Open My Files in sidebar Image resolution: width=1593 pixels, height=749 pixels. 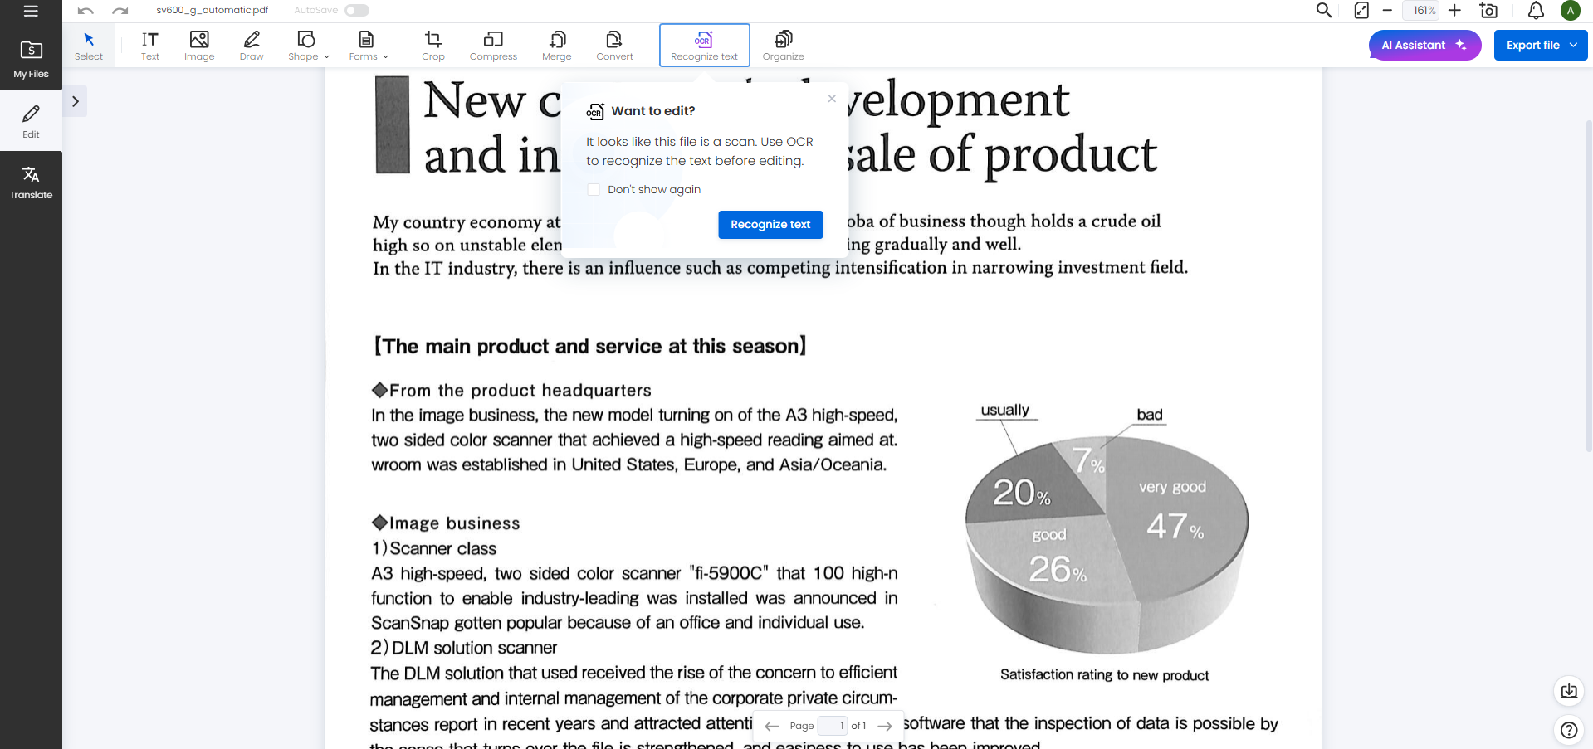pos(31,60)
